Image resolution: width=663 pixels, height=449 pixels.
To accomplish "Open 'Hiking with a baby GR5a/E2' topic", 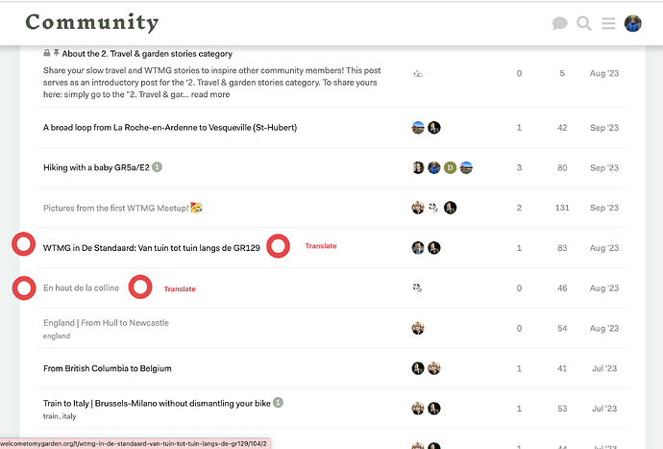I will click(x=96, y=167).
